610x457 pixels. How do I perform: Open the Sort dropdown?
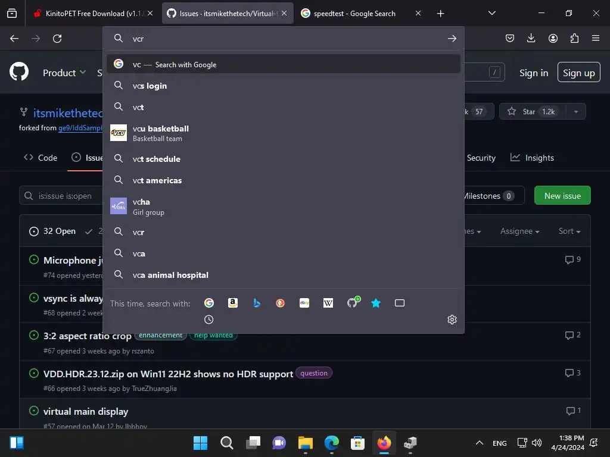(x=569, y=231)
